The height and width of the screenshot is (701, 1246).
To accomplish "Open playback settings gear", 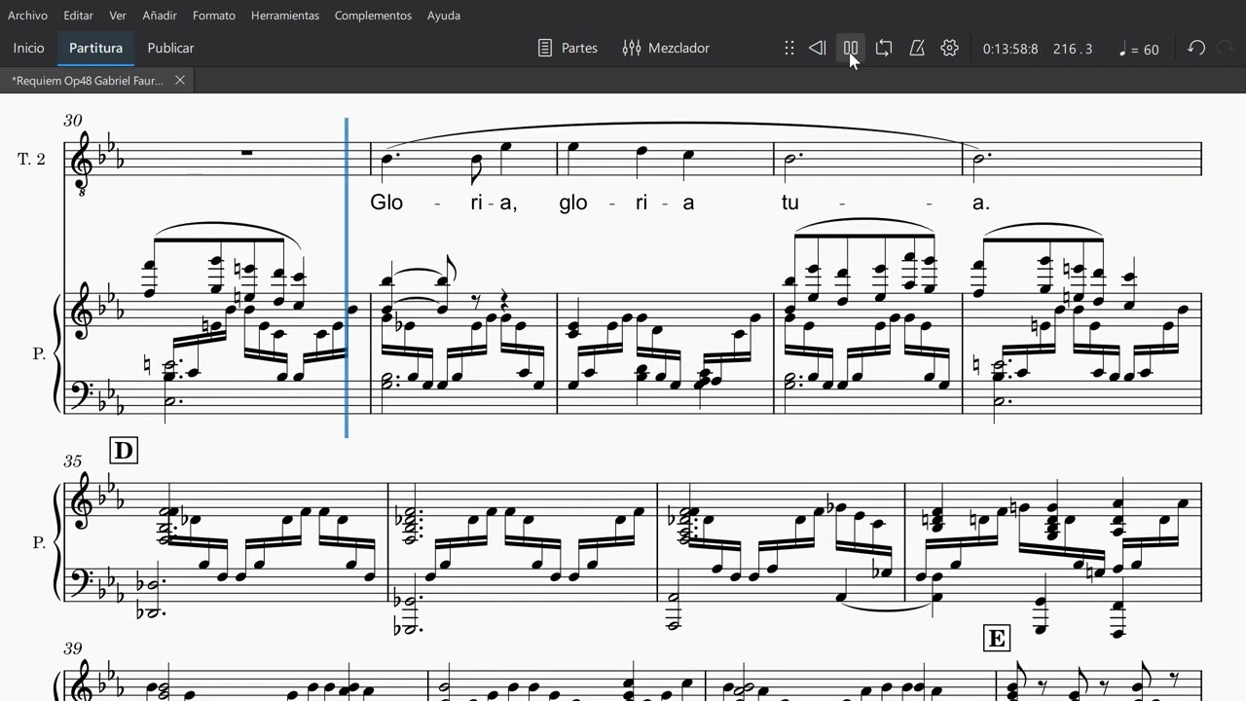I will click(950, 48).
